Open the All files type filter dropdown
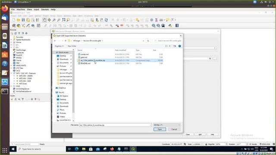Viewport: 276px width, 155px height. tap(167, 125)
